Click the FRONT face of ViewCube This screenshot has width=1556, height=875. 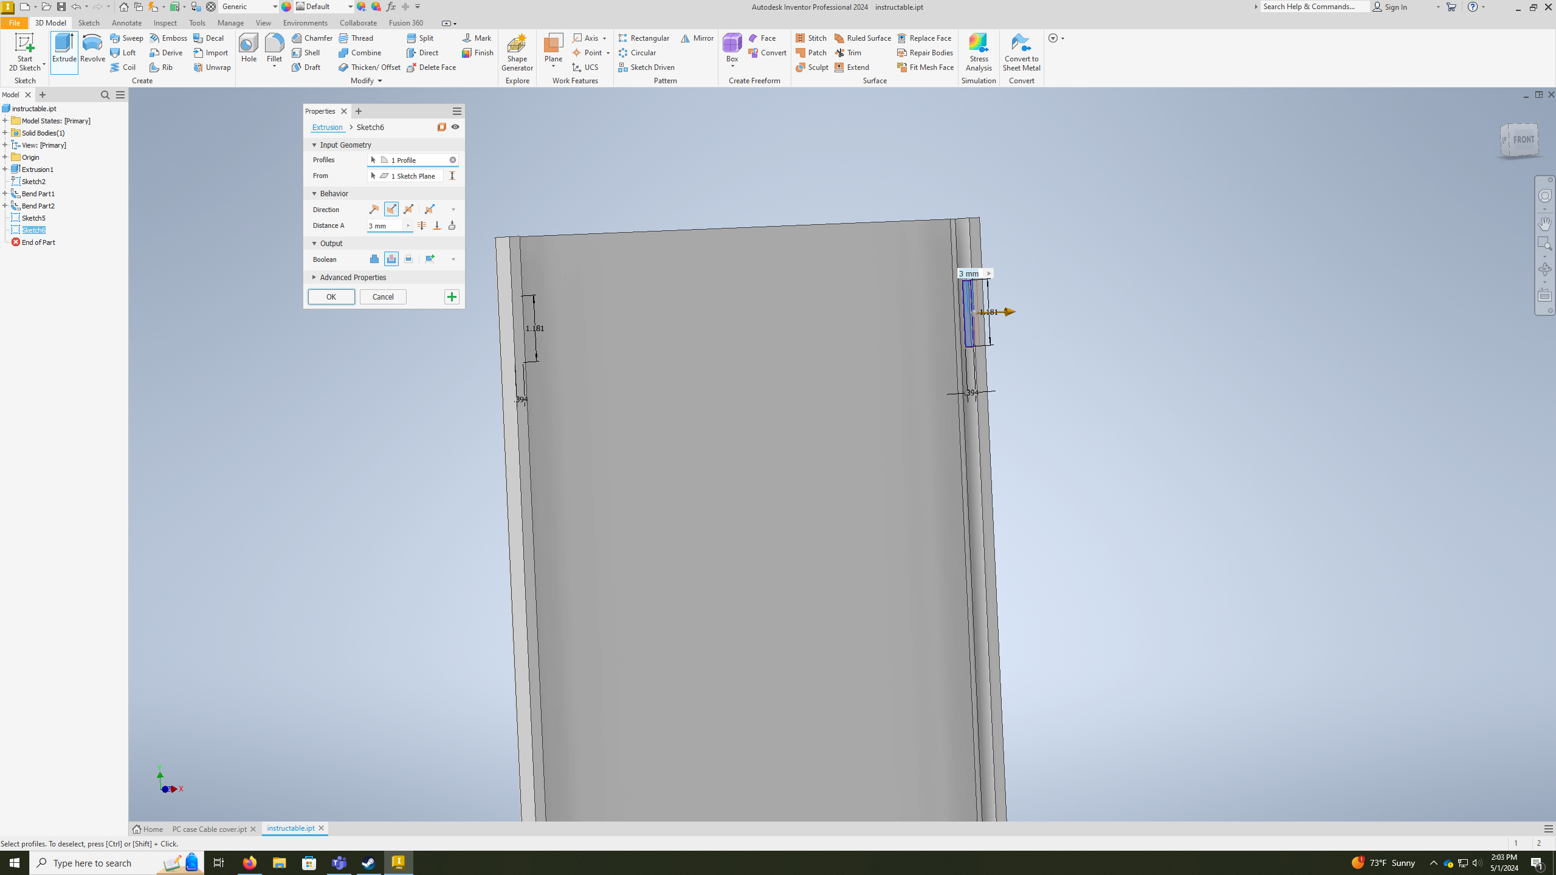(1523, 139)
